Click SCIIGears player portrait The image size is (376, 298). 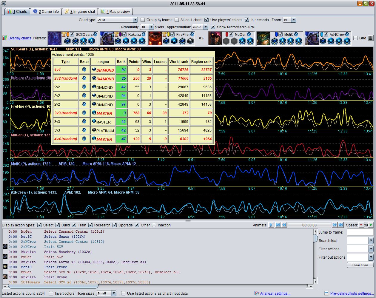click(x=55, y=38)
